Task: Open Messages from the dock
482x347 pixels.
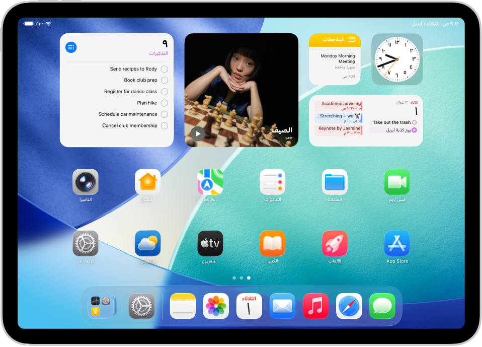Action: [382, 306]
